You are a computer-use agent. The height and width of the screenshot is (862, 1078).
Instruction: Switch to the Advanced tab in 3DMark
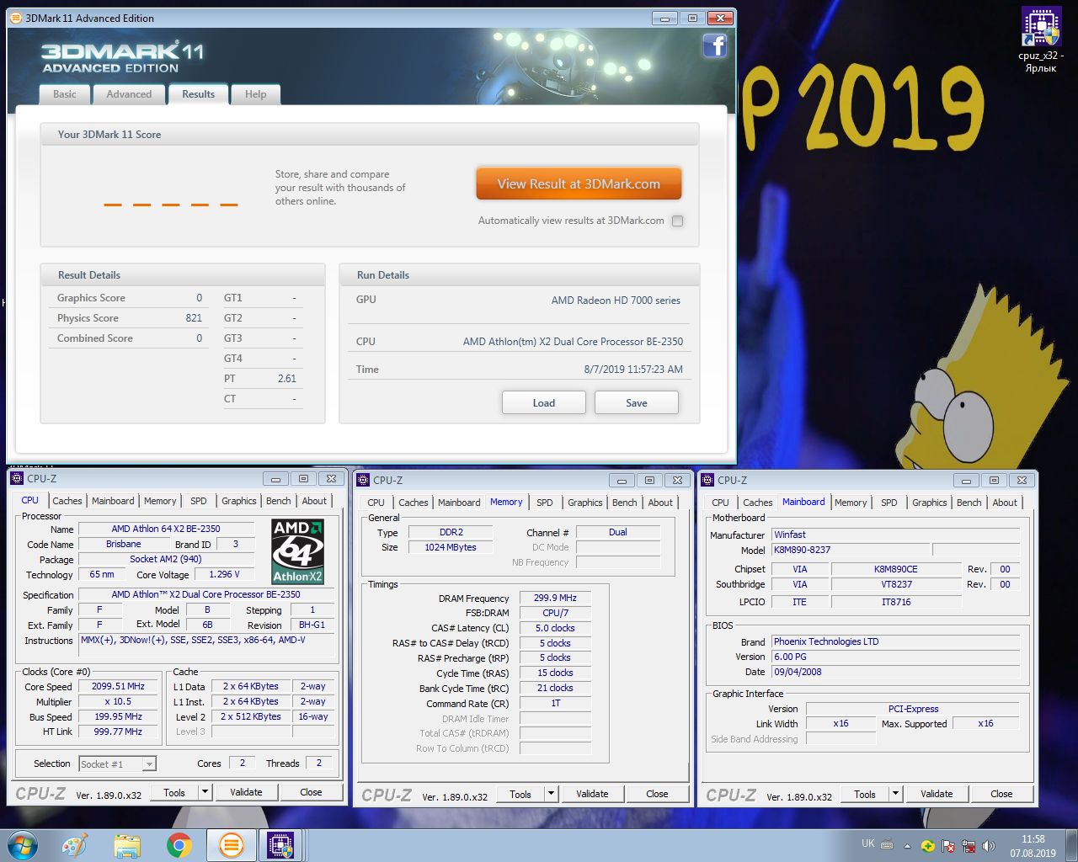coord(129,94)
